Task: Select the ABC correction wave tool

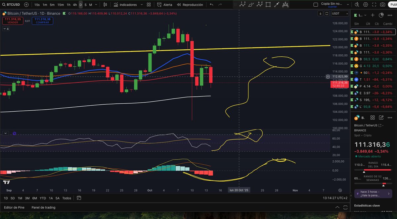Action: pos(260,5)
